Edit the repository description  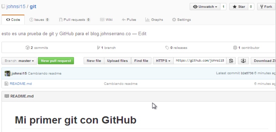click(142, 34)
